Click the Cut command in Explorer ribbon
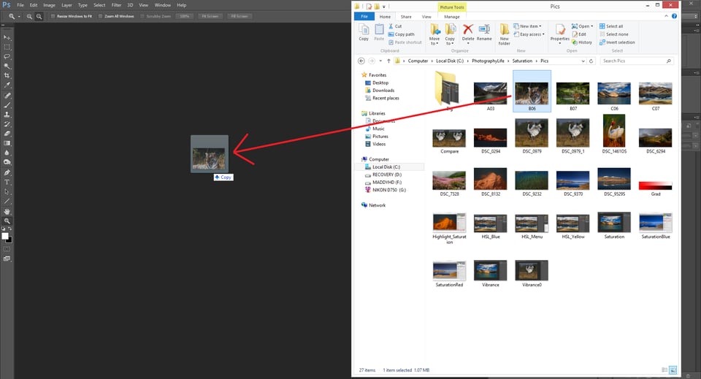Image resolution: width=701 pixels, height=379 pixels. tap(395, 26)
